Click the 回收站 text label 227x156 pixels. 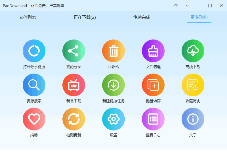[113, 67]
